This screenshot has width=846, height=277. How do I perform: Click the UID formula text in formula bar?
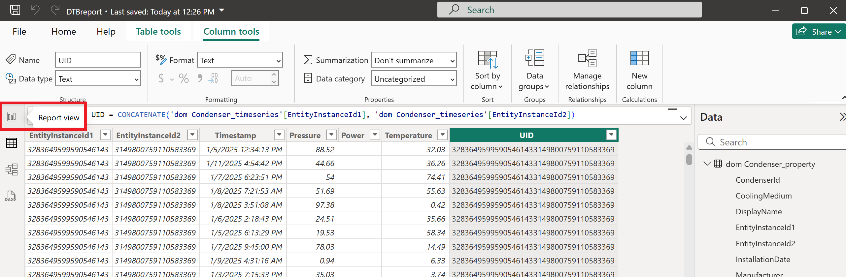(333, 115)
